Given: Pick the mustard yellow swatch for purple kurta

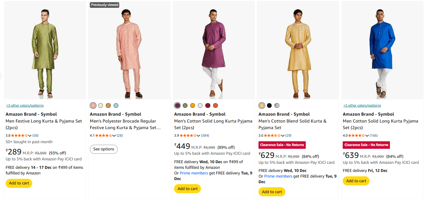Looking at the screenshot, I should pyautogui.click(x=193, y=105).
